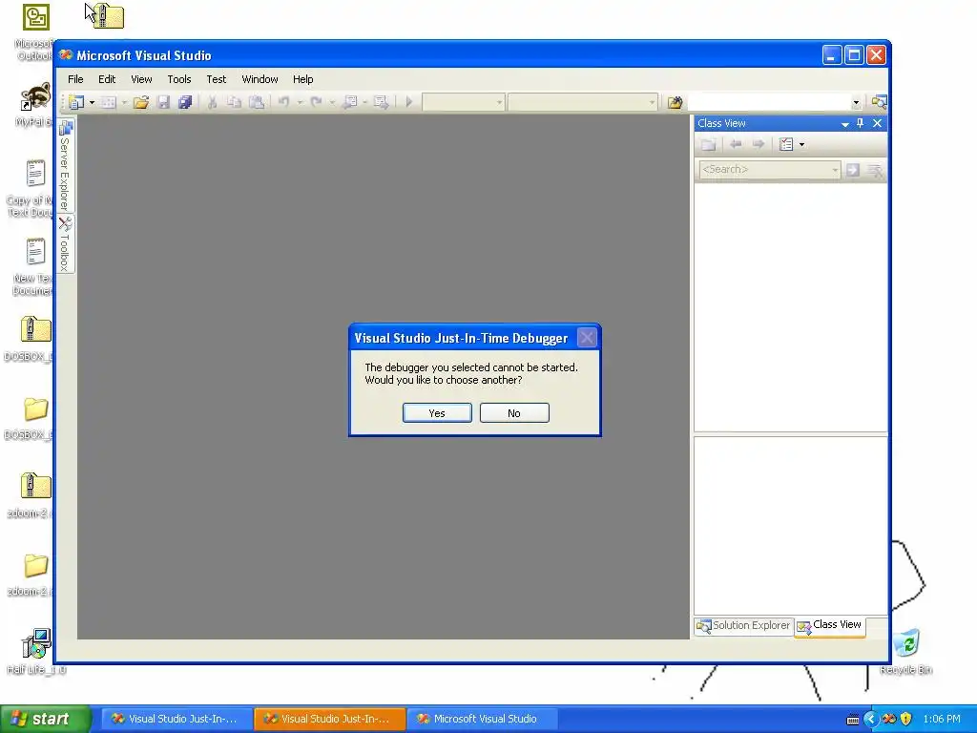Open the Class View Settings dropdown arrow
Image resolution: width=977 pixels, height=733 pixels.
(x=801, y=145)
